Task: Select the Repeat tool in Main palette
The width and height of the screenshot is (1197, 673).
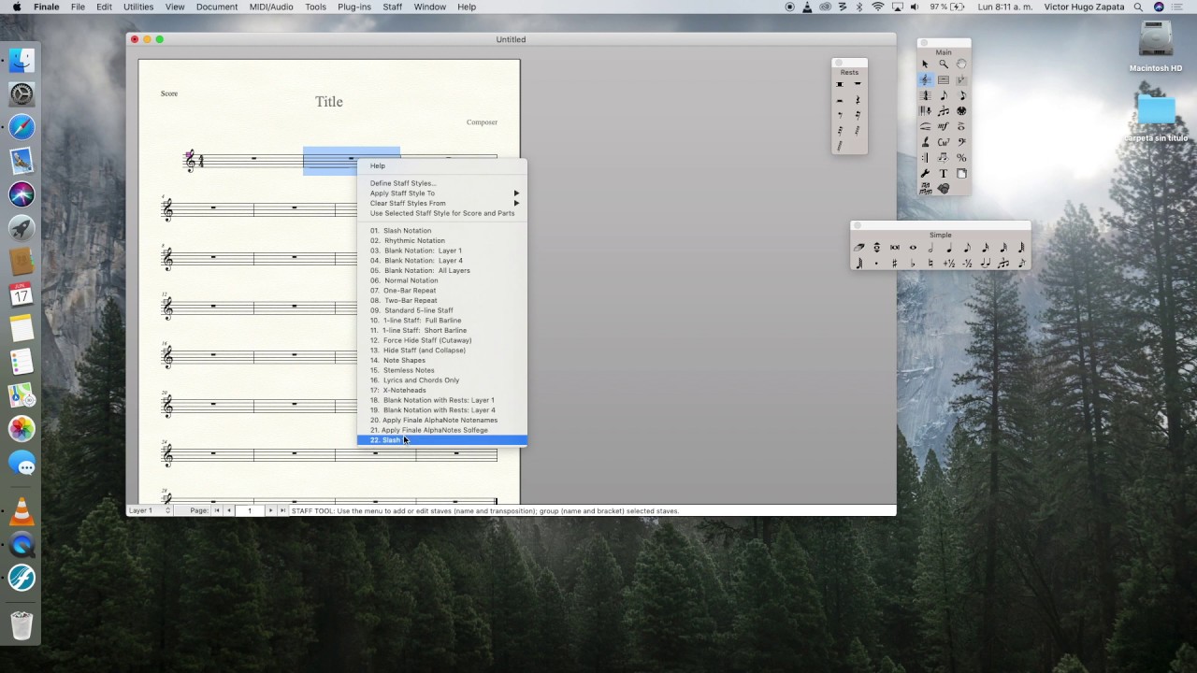Action: pyautogui.click(x=925, y=157)
